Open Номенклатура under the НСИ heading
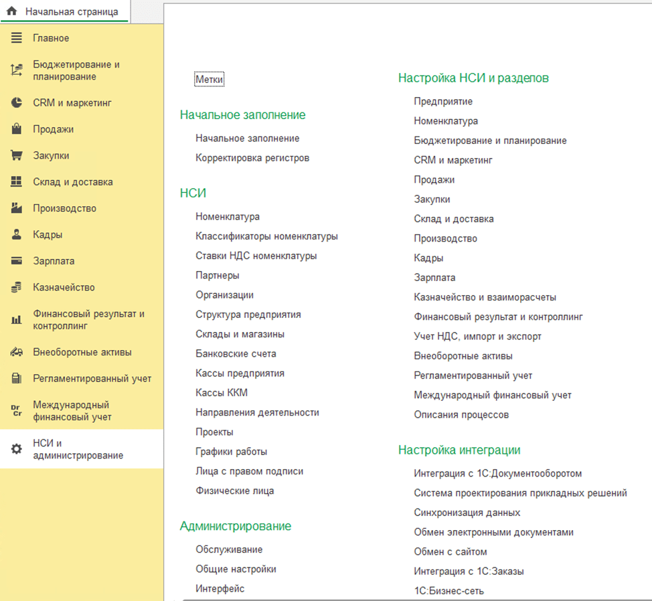Screen dimensions: 652x601 point(228,217)
